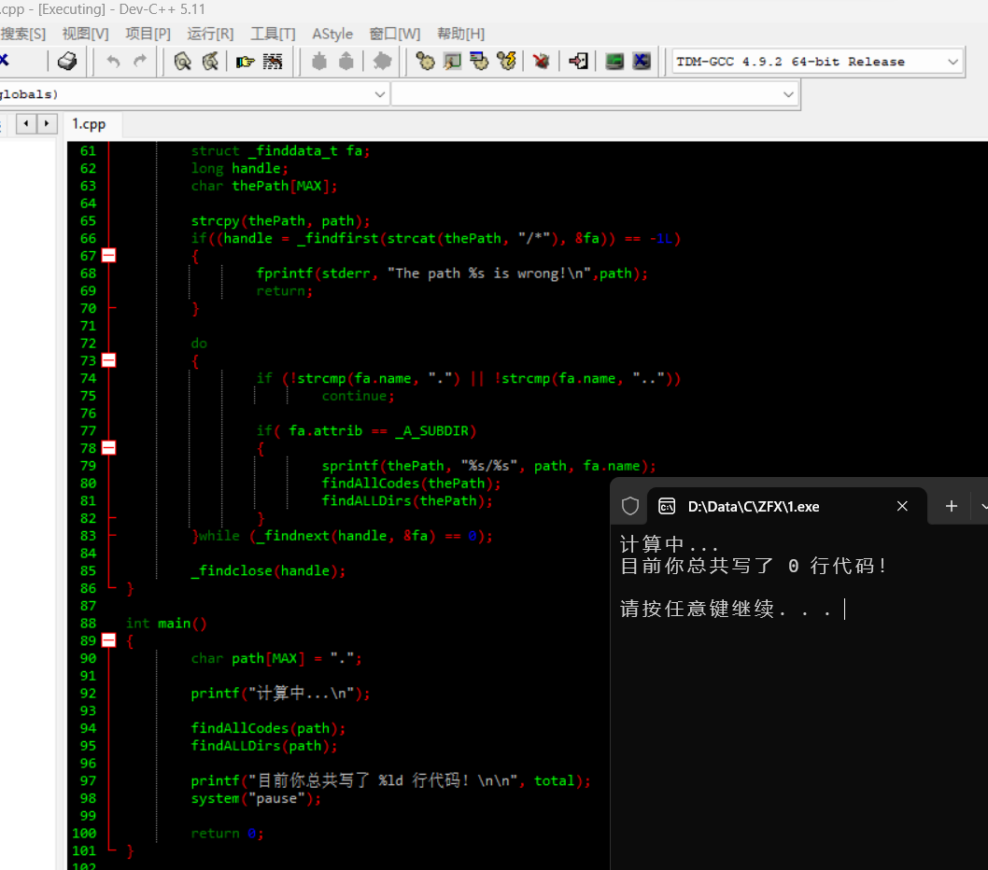Collapse the code fold at line 67
The width and height of the screenshot is (988, 870).
[108, 256]
